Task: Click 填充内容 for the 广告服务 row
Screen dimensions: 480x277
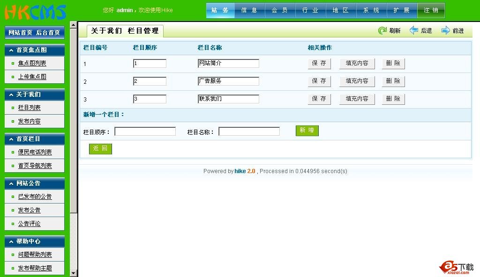Action: click(357, 81)
